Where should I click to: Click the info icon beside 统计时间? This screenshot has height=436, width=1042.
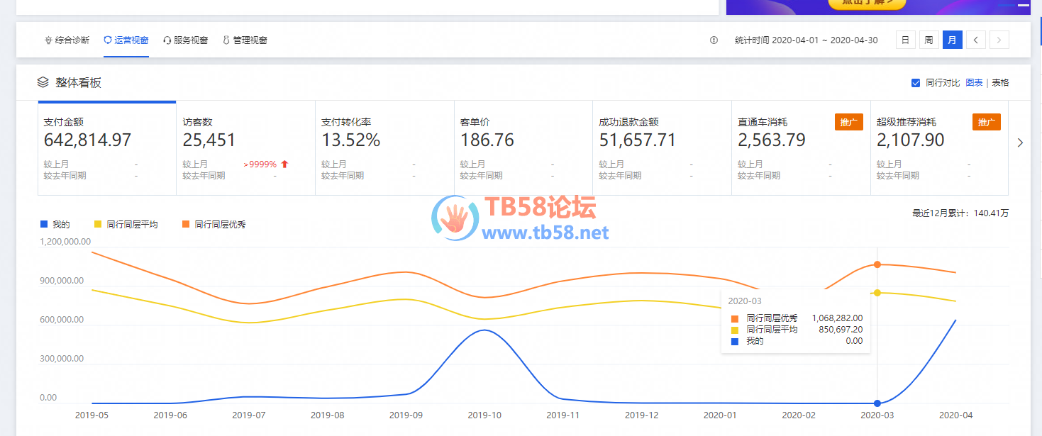pos(714,40)
